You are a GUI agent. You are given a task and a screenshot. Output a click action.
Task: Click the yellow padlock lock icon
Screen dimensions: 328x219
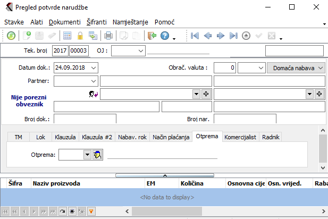pos(80,36)
